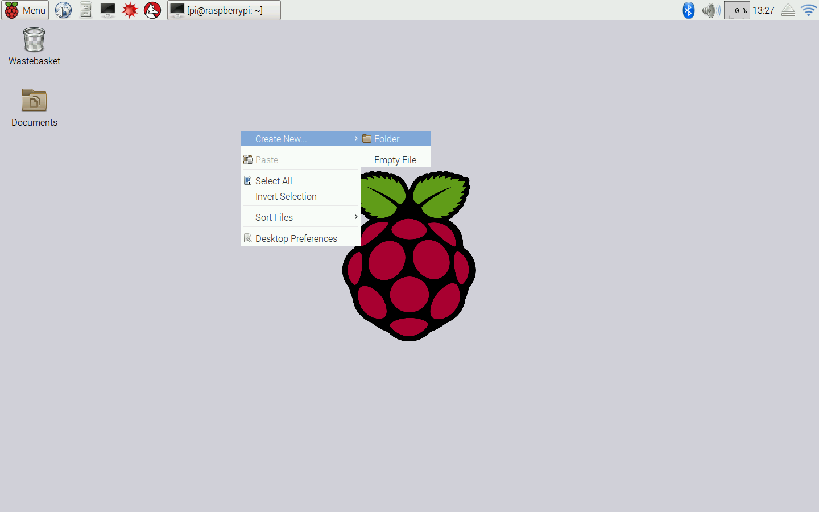Open Desktop Preferences

point(300,238)
